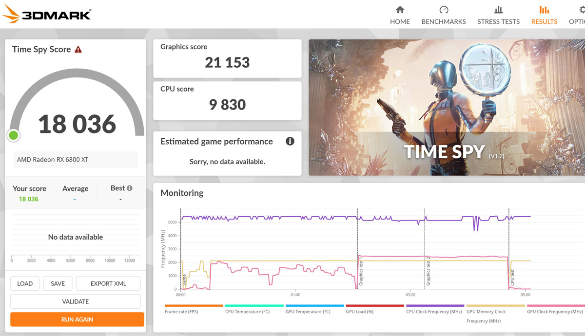Click RUN AGAIN to rerun benchmark
Screen dimensions: 585x336
(77, 319)
